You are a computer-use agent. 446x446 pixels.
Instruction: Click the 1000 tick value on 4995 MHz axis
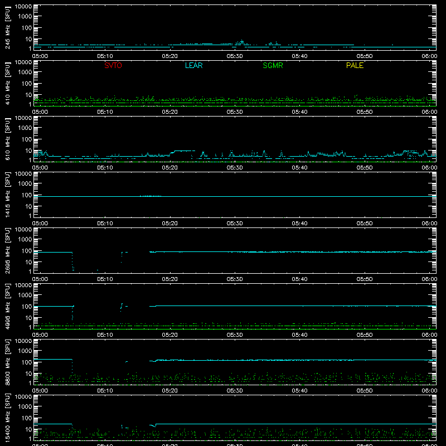click(x=25, y=295)
